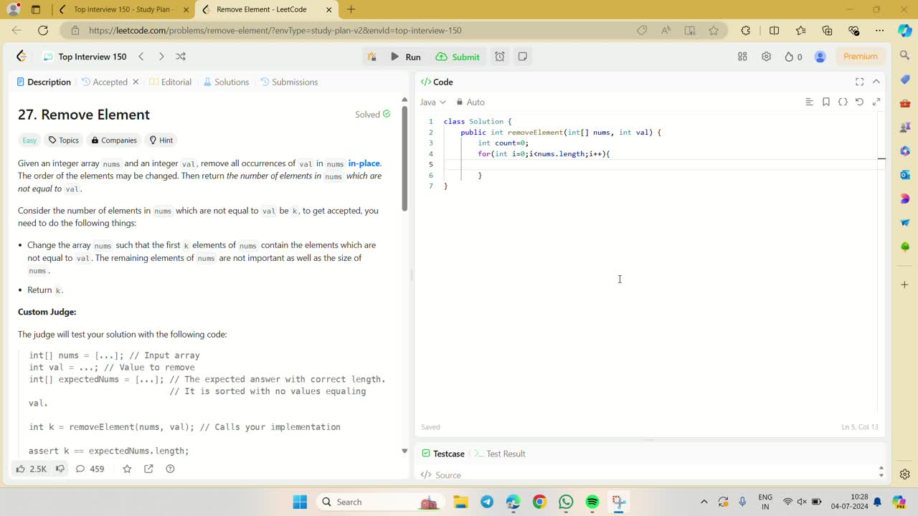Open the notes icon beside timer
918x516 pixels.
tap(523, 57)
